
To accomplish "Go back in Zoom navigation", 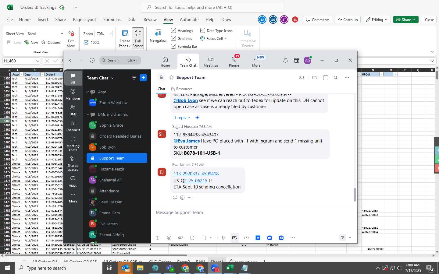I will 70,60.
